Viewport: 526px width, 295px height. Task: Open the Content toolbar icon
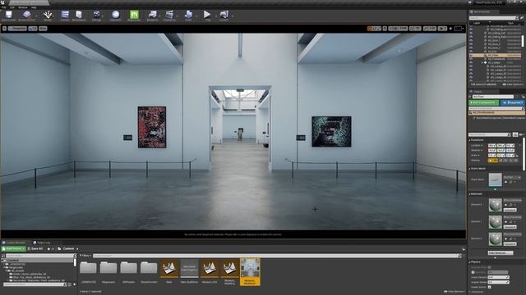(65, 15)
